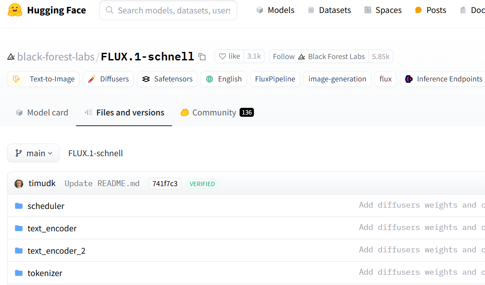This screenshot has width=485, height=285.
Task: Click the text_encoder folder icon
Action: (19, 228)
